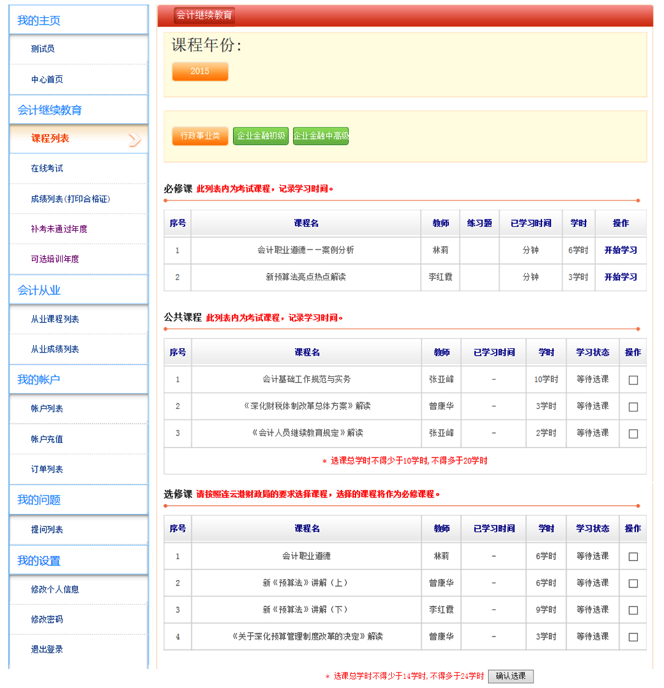Select checkbox for 《深化财税体制改革总体方案》解读
The height and width of the screenshot is (688, 664).
pos(633,407)
